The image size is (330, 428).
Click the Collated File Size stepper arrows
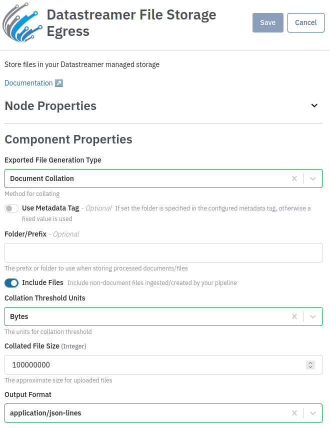tap(310, 365)
